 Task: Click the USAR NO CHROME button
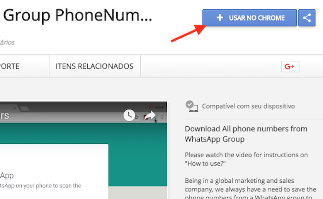249,18
